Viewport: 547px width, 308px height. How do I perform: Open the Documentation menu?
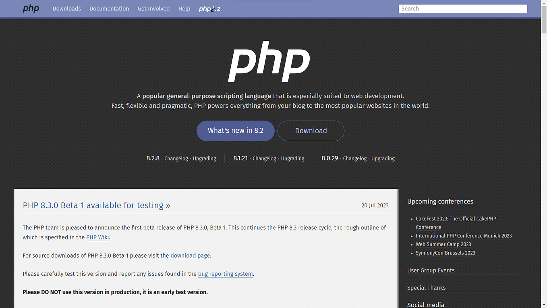click(109, 8)
